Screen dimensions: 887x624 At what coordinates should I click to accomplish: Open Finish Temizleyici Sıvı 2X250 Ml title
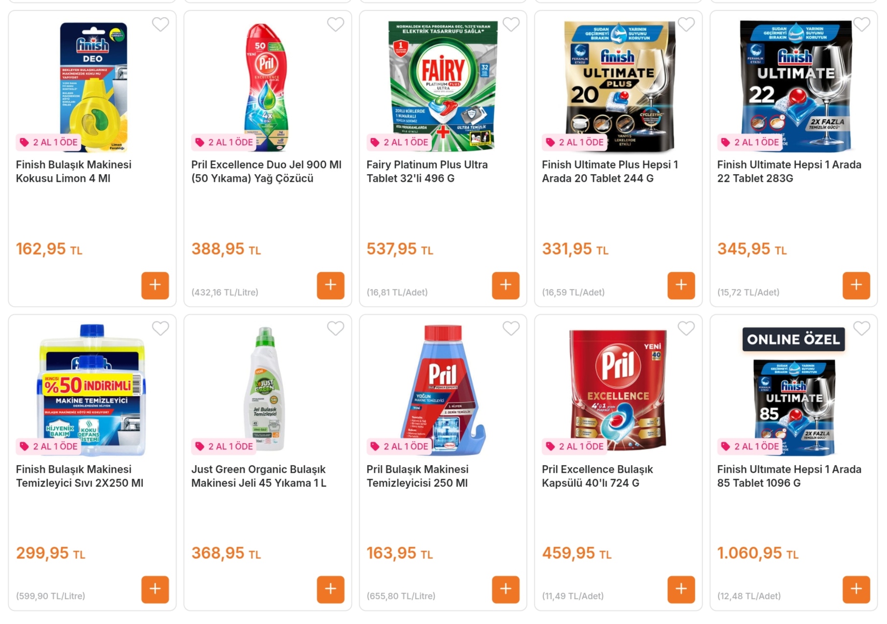[79, 476]
